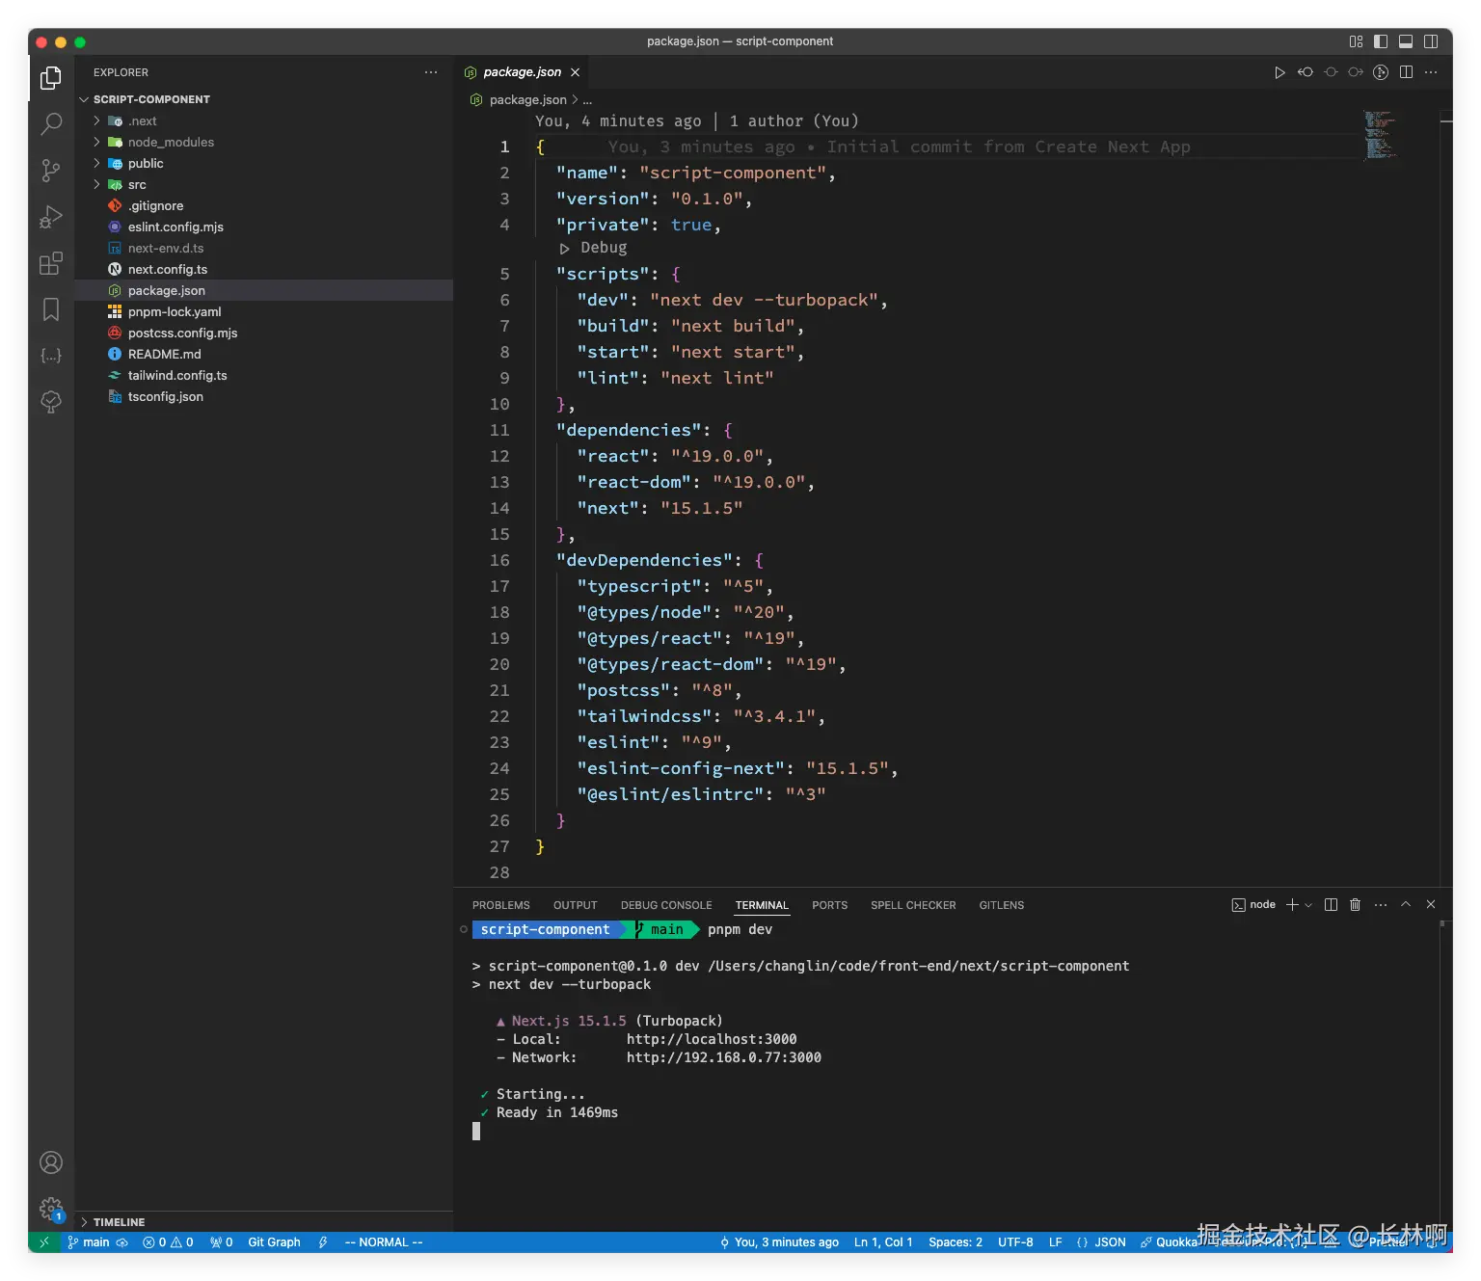Expand the node_modules folder
The width and height of the screenshot is (1481, 1281).
(171, 143)
